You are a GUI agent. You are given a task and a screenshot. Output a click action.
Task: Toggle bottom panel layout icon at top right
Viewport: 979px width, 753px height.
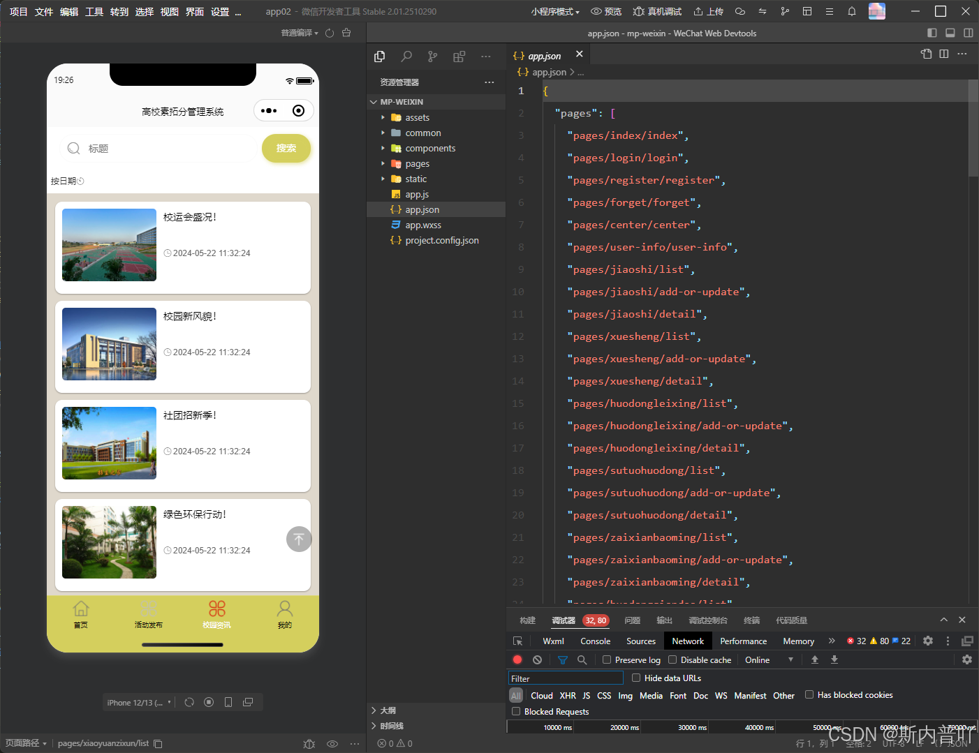[x=950, y=33]
